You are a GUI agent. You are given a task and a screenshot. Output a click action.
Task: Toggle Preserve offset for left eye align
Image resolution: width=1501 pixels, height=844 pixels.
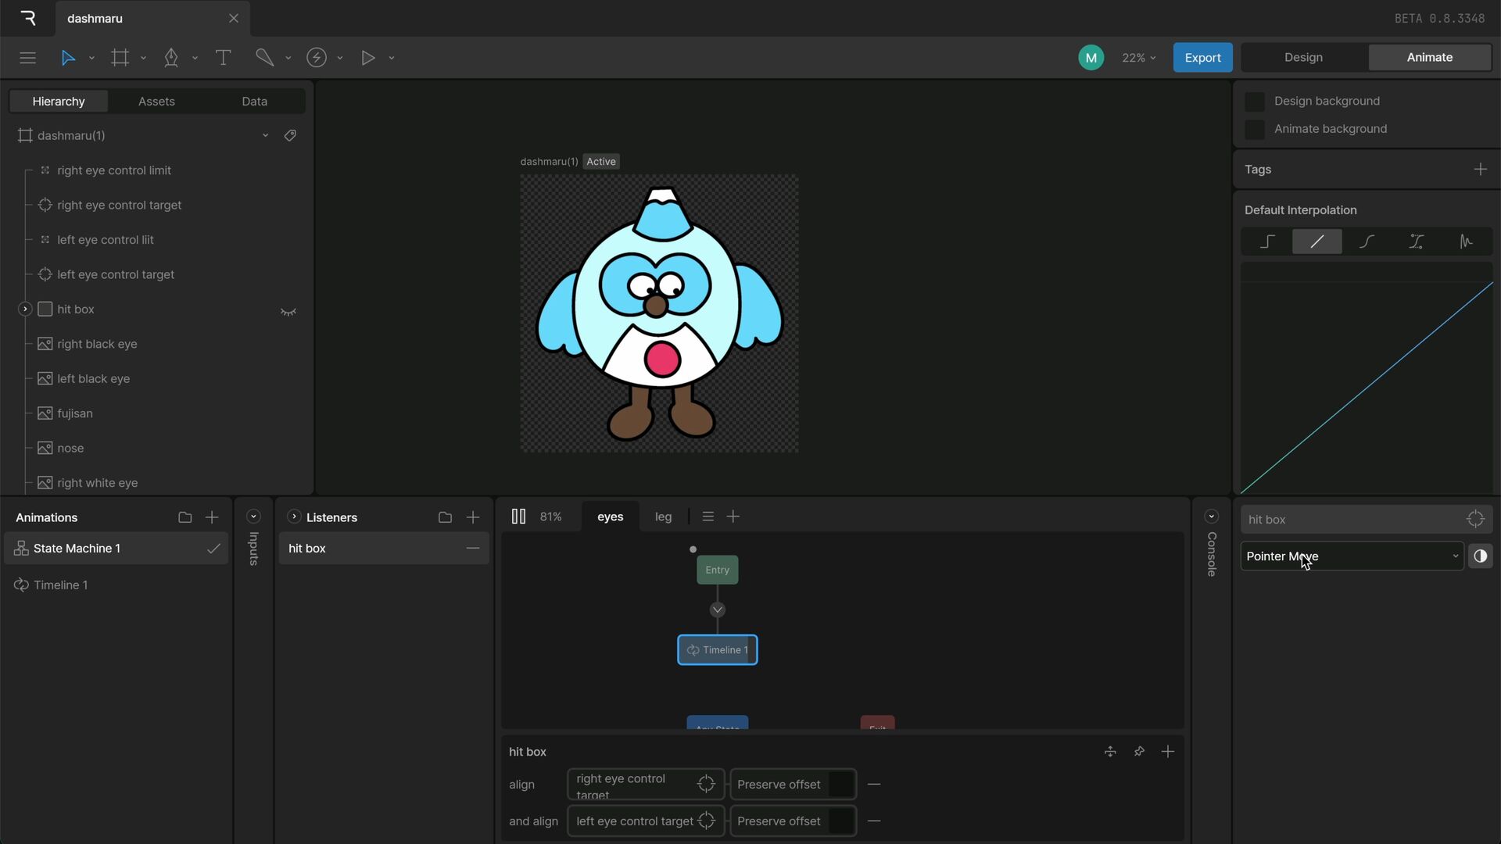[841, 821]
